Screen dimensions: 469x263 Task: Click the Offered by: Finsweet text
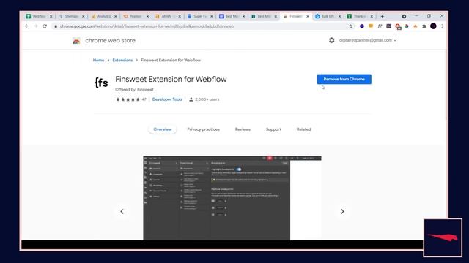[x=134, y=89]
